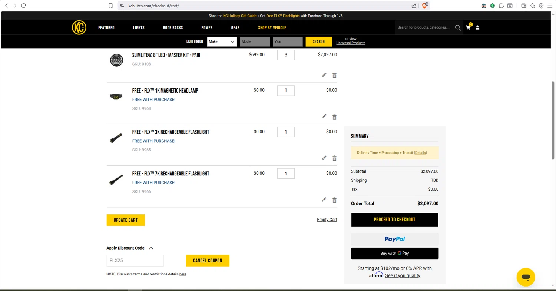Delete the Slimlite 8" LED item with trash icon
The height and width of the screenshot is (291, 556).
(334, 75)
